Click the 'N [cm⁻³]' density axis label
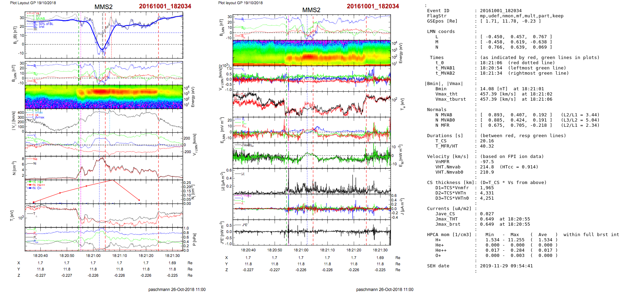Screen dimensions: 628x292 coord(14,168)
